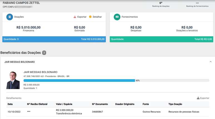Viewport: 215px width, 119px height.
Task: Click the R$ 3.000.000,00 amount under progress bar
Action: tap(32, 85)
